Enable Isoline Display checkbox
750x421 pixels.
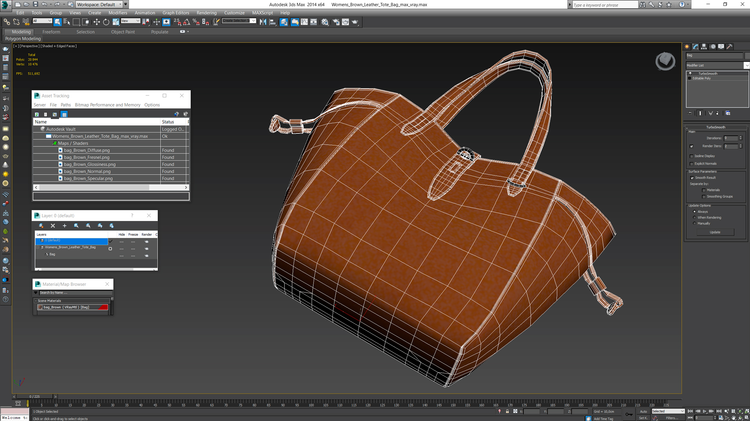(x=691, y=156)
